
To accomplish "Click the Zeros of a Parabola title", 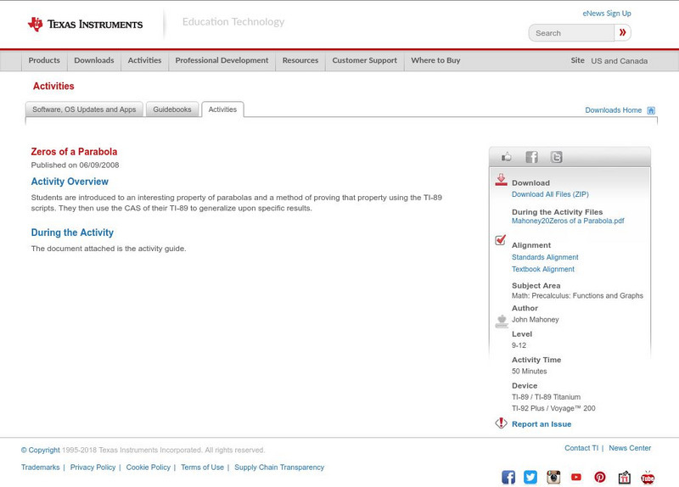I will 74,152.
